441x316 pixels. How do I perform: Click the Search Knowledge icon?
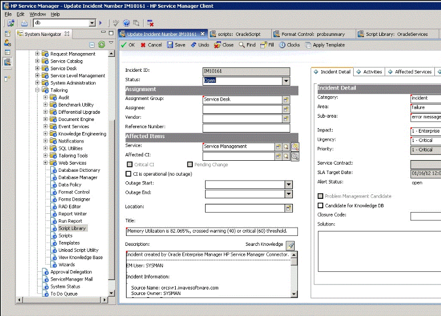(x=290, y=245)
